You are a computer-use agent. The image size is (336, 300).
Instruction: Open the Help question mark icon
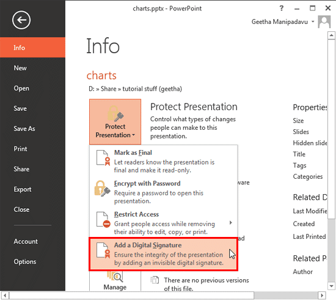pyautogui.click(x=282, y=8)
